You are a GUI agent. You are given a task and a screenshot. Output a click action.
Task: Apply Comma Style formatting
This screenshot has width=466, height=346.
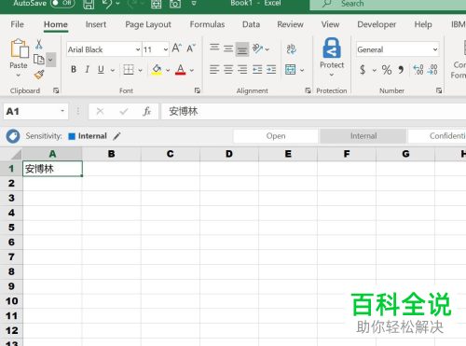pyautogui.click(x=401, y=70)
